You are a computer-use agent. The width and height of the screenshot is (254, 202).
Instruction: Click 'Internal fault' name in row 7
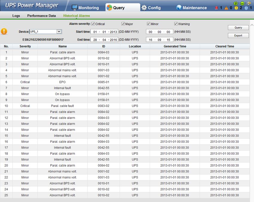(x=62, y=88)
